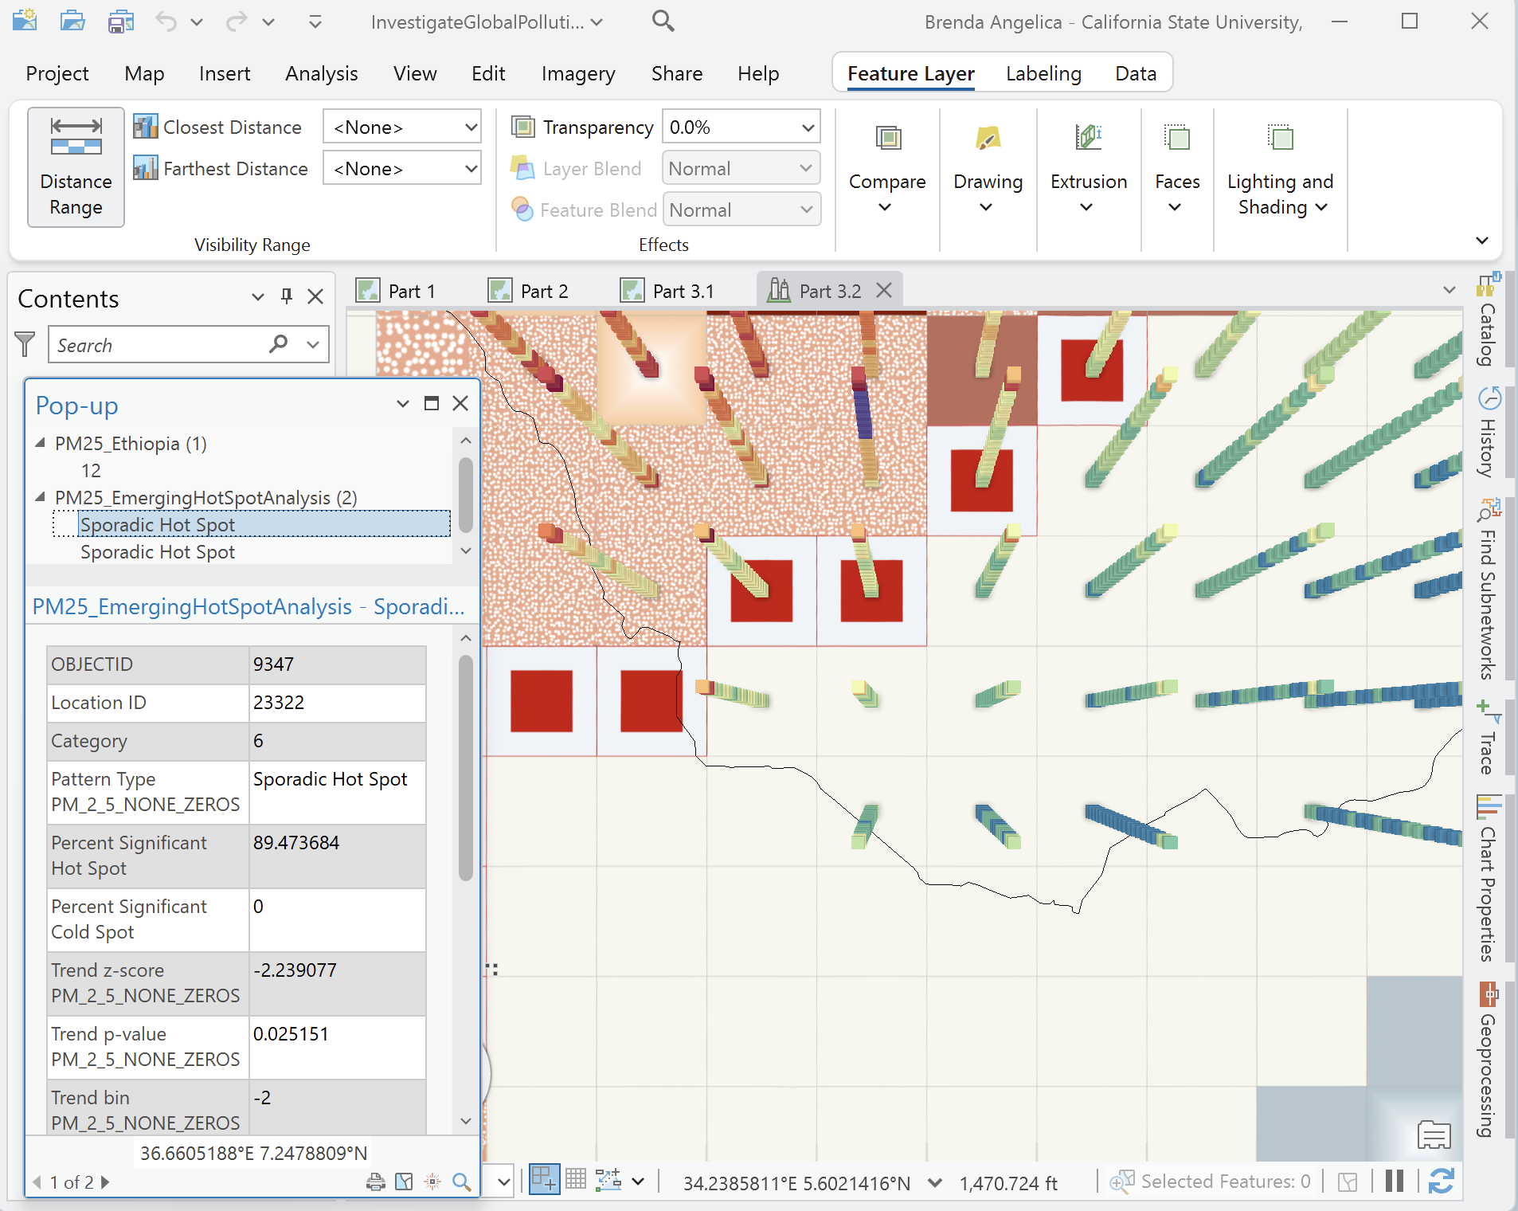This screenshot has height=1211, width=1518.
Task: Pause drawing in the scene view
Action: [1394, 1182]
